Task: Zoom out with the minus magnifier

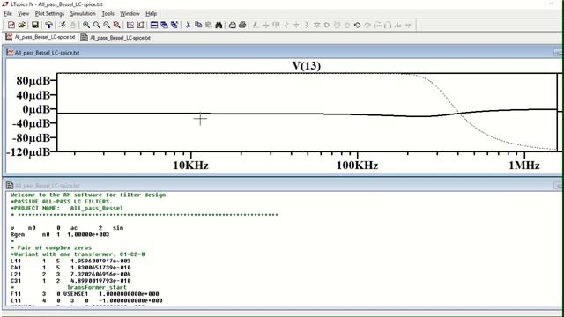Action: pos(107,25)
